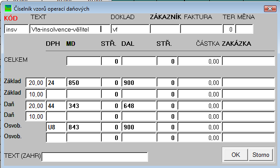The width and height of the screenshot is (280, 168).
Task: Click the DOKLAD field containing vf
Action: click(130, 29)
